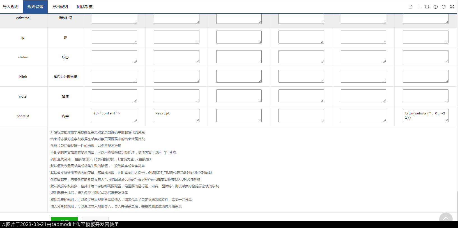Focus the content field containing <script

[x=176, y=116]
